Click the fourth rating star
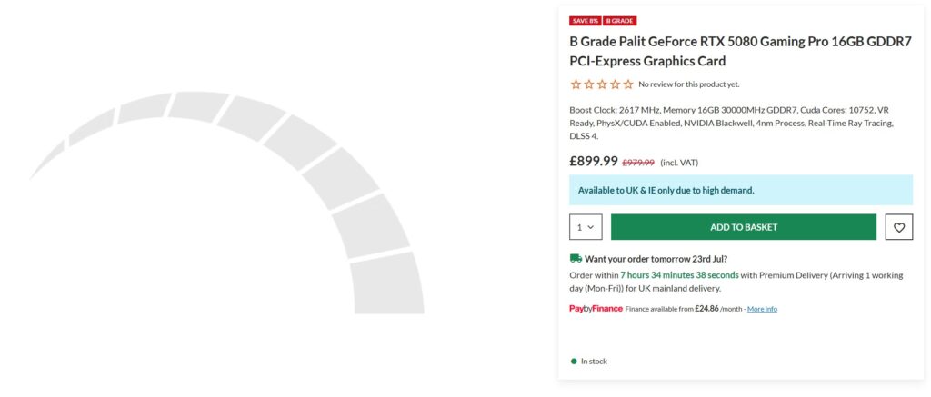This screenshot has height=397, width=931. pyautogui.click(x=615, y=84)
